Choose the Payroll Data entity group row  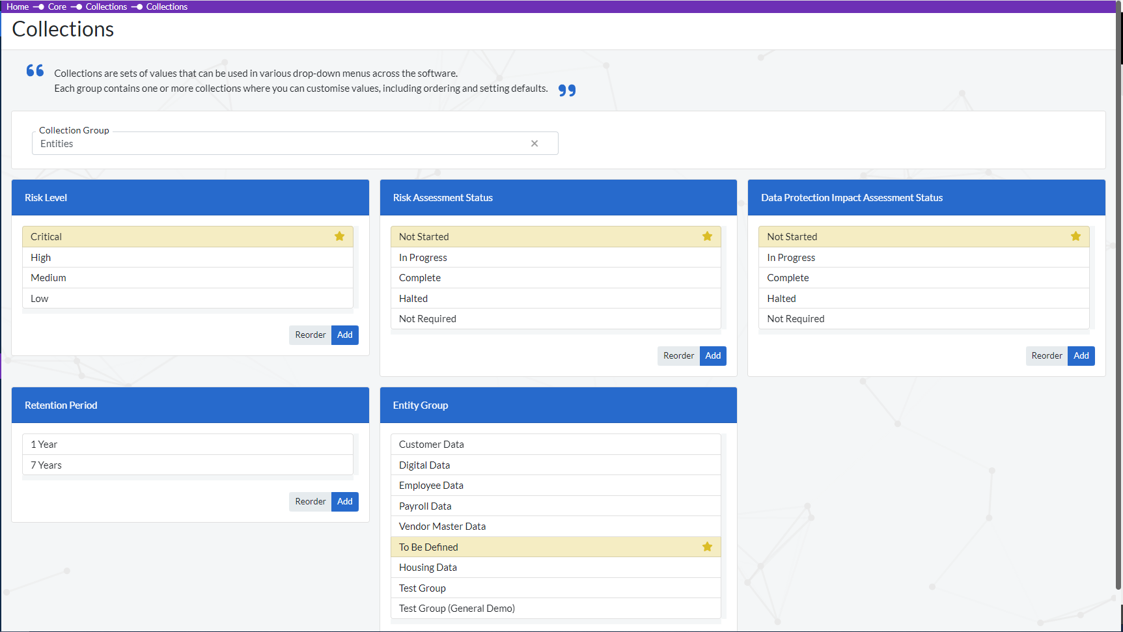point(555,506)
